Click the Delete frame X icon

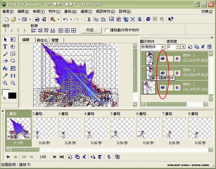click(84, 157)
